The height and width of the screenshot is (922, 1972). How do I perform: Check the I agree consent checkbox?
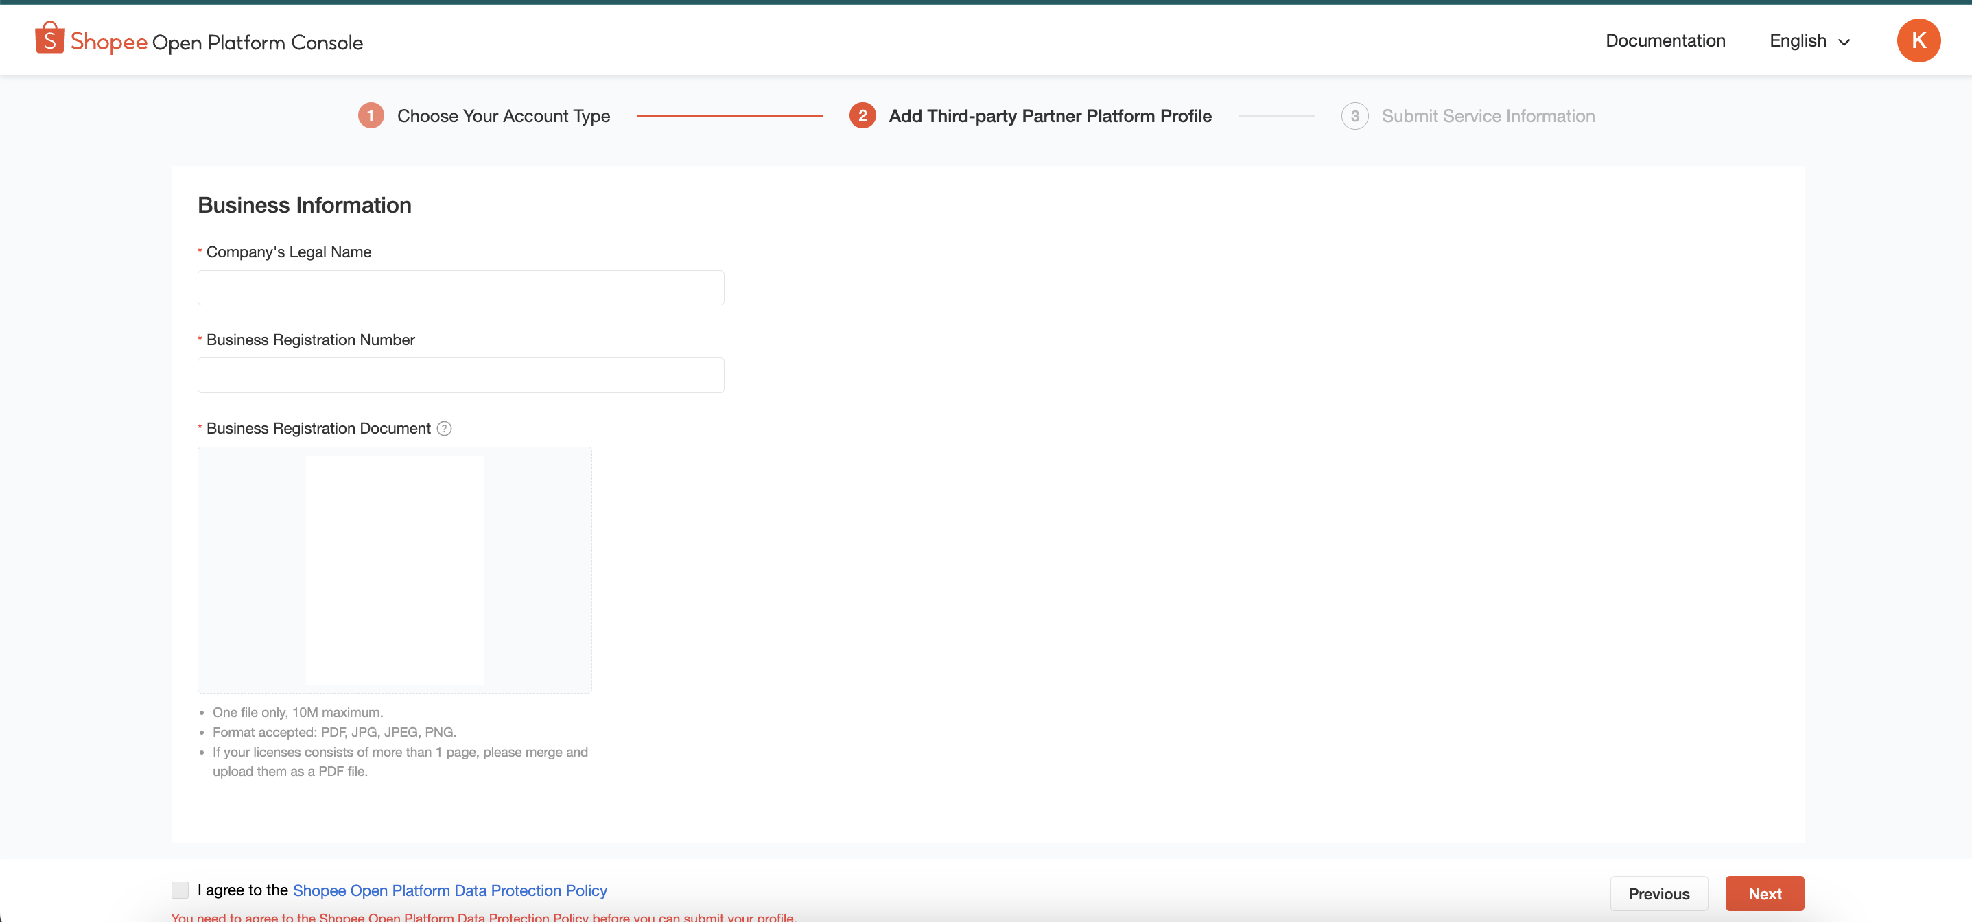pos(180,889)
